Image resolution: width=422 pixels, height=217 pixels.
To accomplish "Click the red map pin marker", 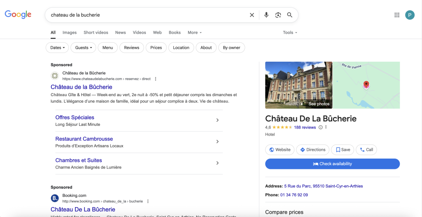I will pos(366,85).
